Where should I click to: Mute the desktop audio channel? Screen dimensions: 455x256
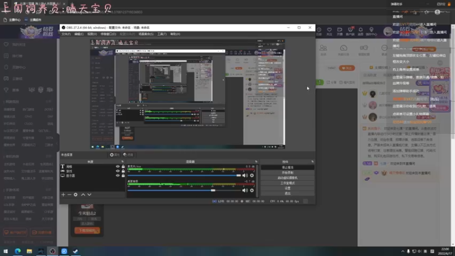(245, 191)
